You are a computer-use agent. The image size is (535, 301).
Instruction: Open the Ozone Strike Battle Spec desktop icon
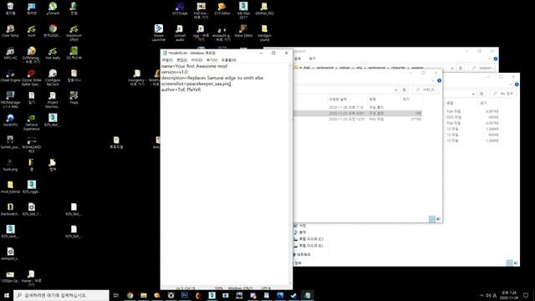(x=32, y=78)
